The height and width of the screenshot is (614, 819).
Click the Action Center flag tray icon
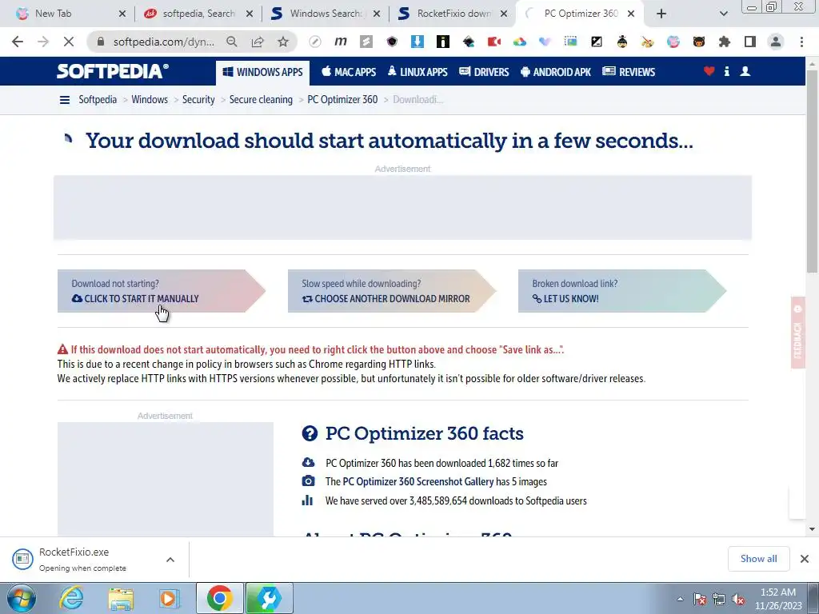(x=700, y=600)
